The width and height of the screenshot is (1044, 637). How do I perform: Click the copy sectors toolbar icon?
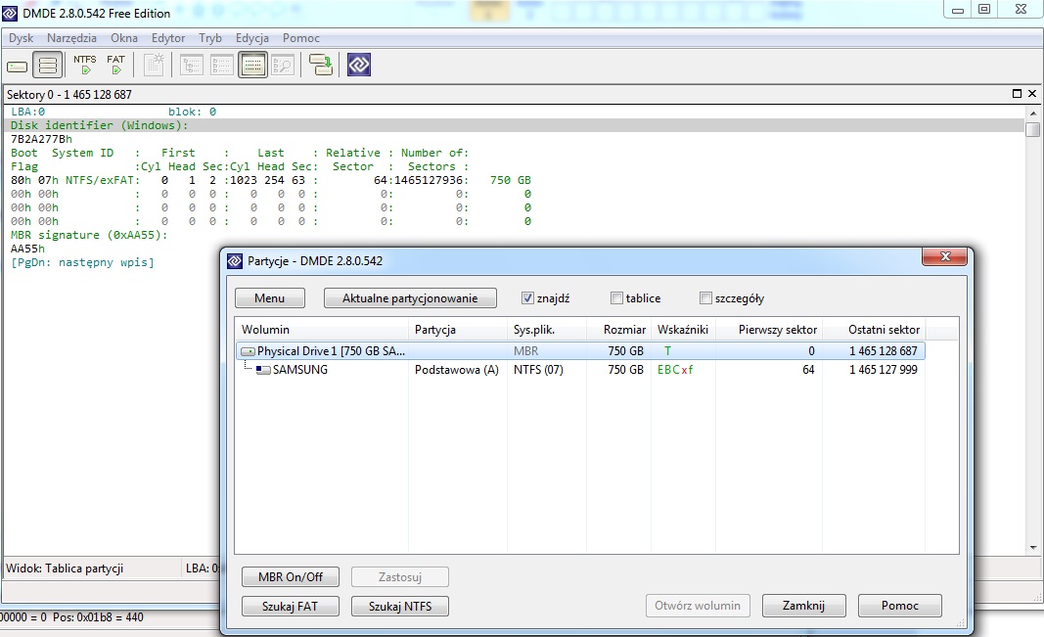(x=321, y=65)
